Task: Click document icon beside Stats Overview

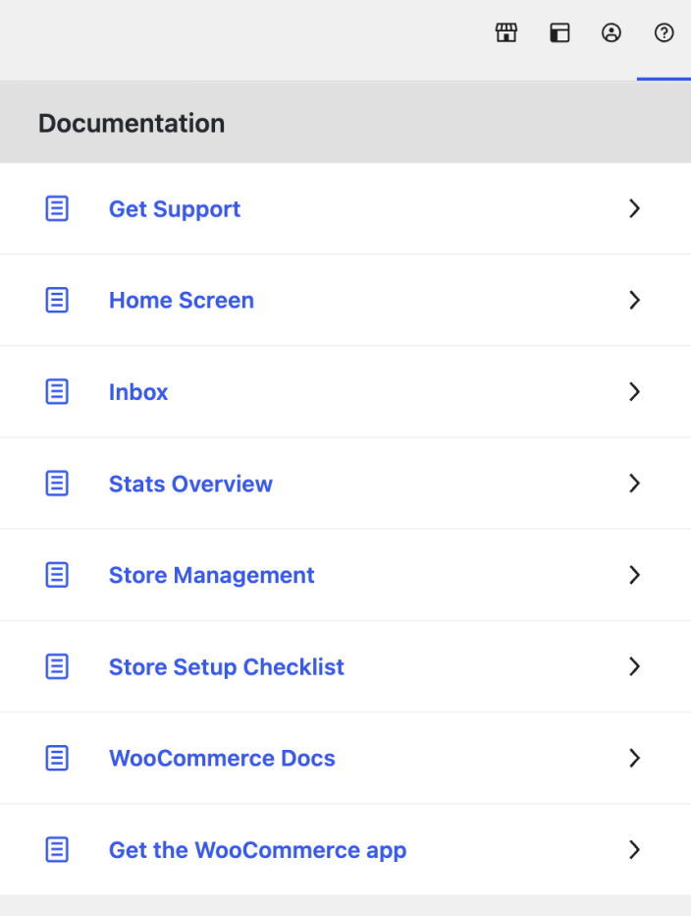Action: (57, 484)
